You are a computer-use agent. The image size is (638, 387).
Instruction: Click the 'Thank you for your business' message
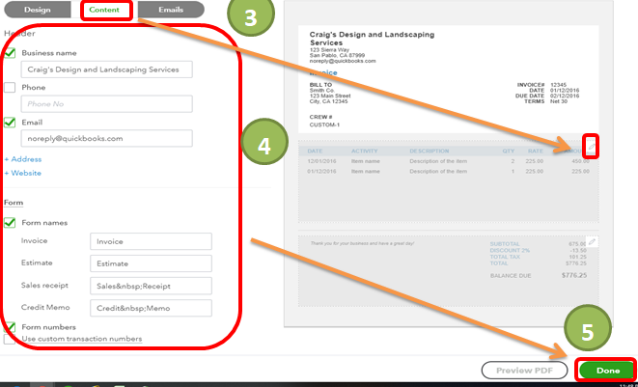362,243
